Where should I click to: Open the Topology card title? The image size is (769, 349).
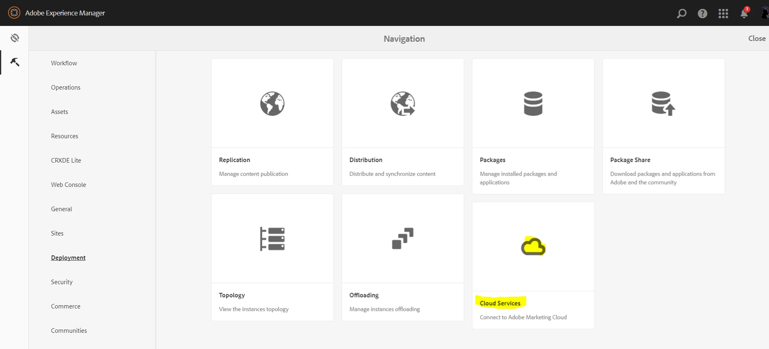point(232,295)
